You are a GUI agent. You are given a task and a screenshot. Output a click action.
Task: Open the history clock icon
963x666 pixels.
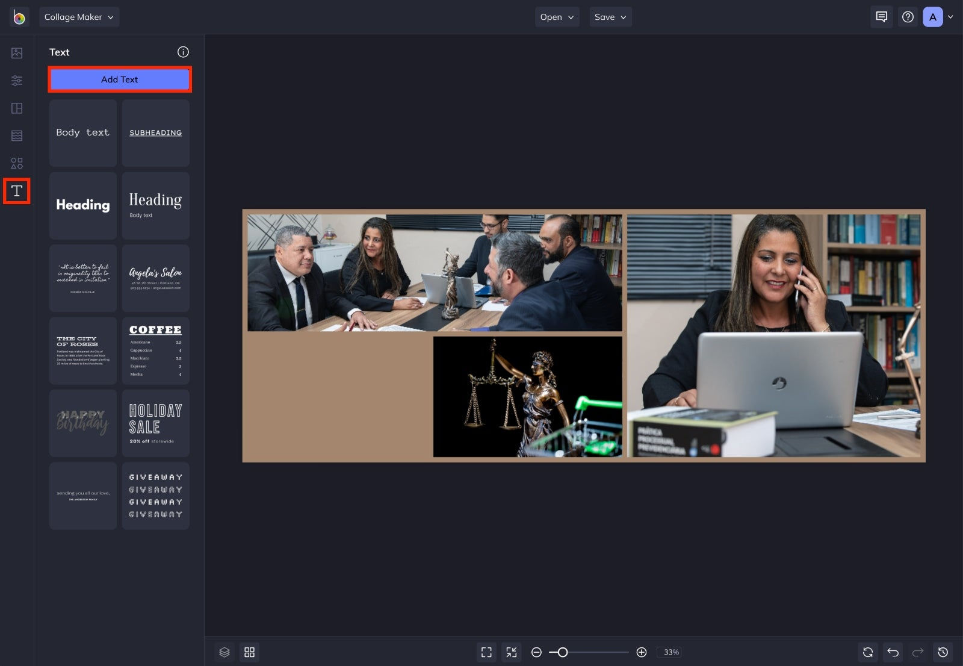(x=943, y=652)
